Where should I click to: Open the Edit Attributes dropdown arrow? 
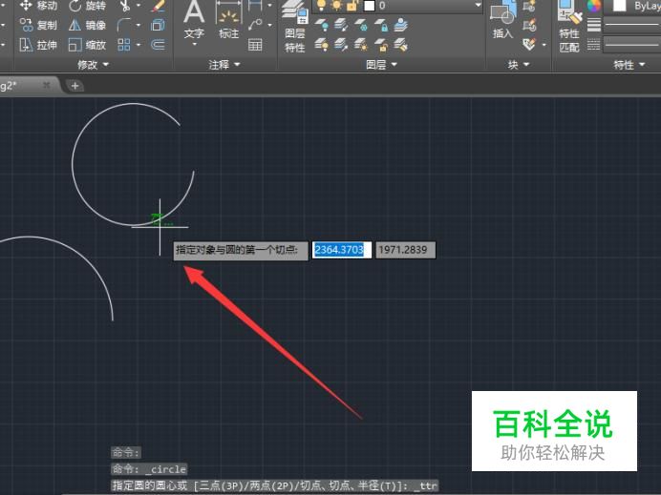(x=544, y=44)
